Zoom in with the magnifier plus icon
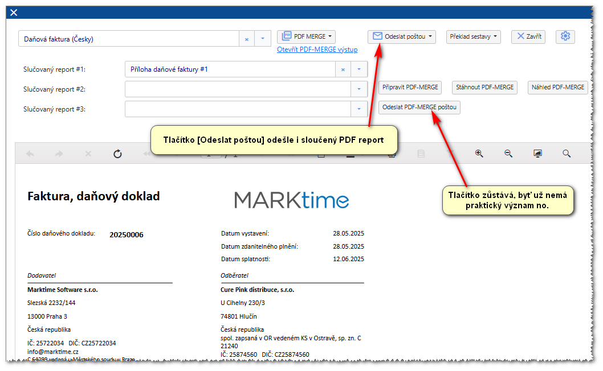 479,154
